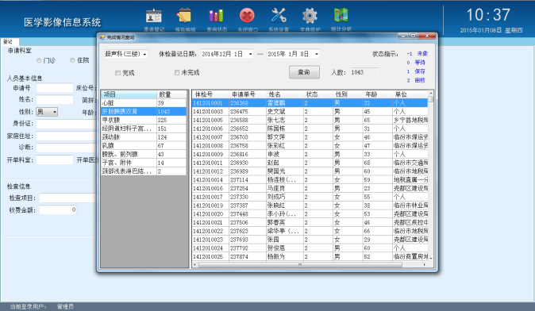This screenshot has width=535, height=311.
Task: Focus the 身份证 input field
Action: coord(67,124)
